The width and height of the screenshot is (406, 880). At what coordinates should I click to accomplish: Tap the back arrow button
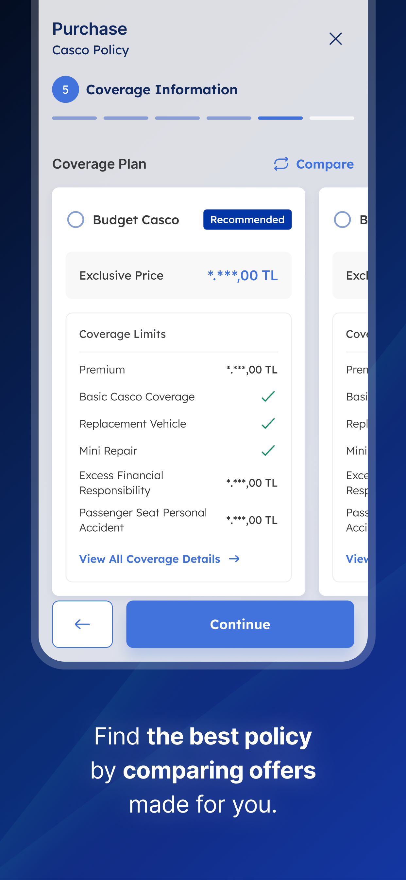tap(82, 624)
